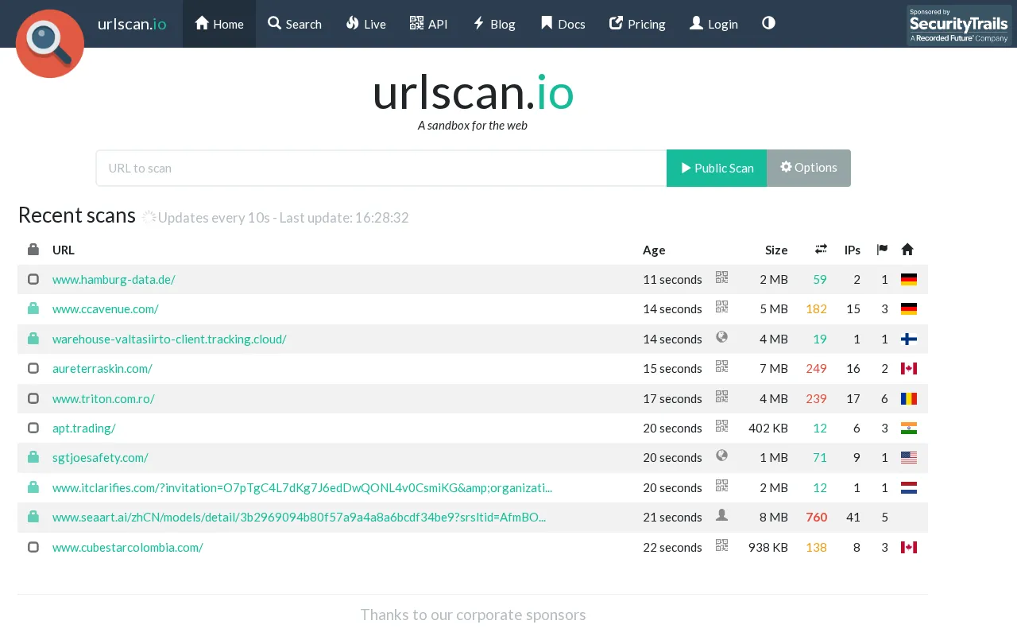
Task: Open www.cubestarcolombia.com scan result
Action: click(x=128, y=547)
